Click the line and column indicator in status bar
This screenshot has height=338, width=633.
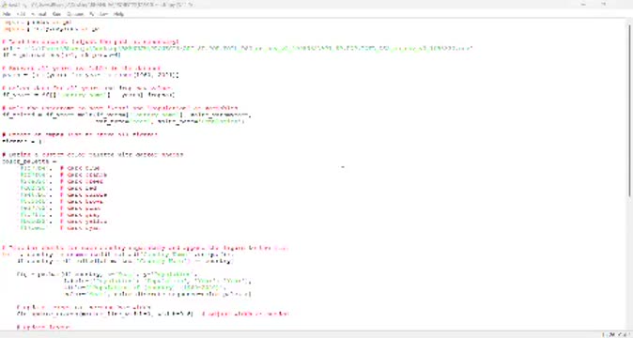click(x=616, y=335)
